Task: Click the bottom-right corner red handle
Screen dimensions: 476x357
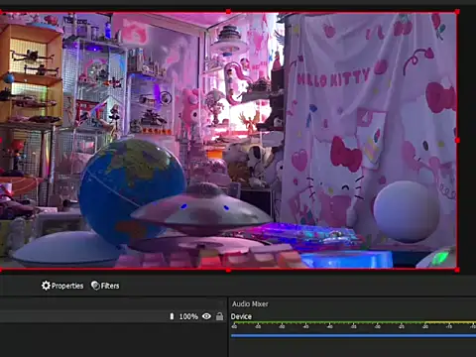Action: click(x=457, y=270)
